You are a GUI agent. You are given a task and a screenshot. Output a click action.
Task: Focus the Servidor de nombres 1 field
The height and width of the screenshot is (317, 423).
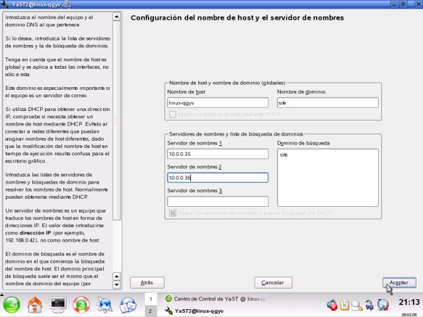pos(217,154)
